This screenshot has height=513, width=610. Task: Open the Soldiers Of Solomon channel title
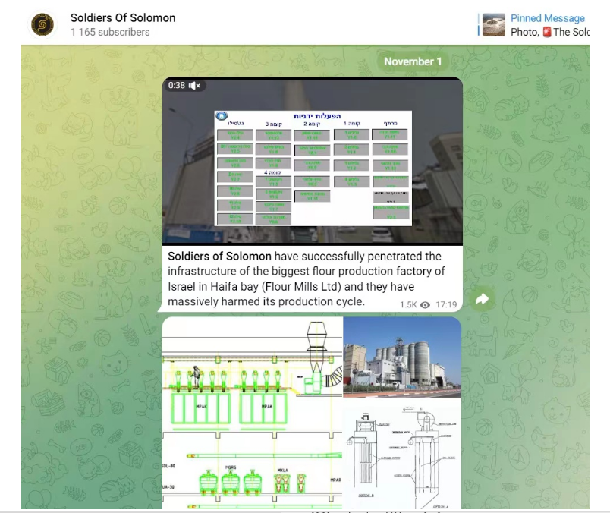coord(123,18)
